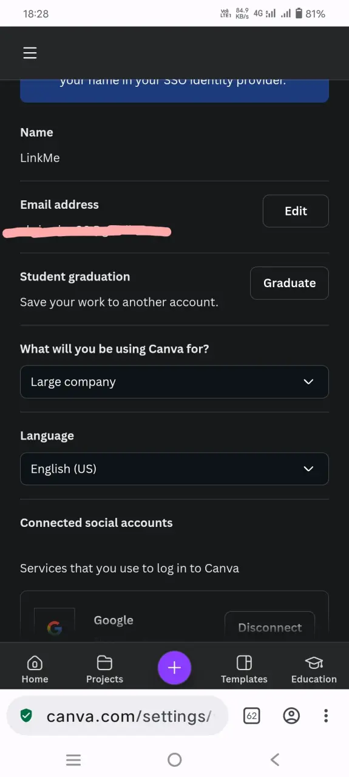
Task: Tap the site security shield icon
Action: [x=26, y=716]
